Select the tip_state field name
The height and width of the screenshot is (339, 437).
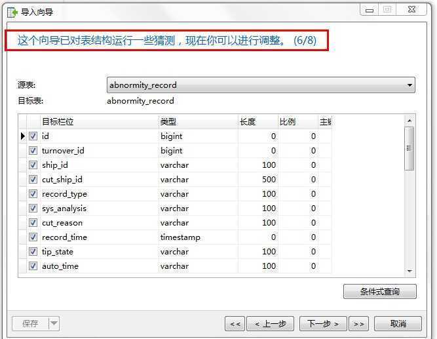click(58, 252)
